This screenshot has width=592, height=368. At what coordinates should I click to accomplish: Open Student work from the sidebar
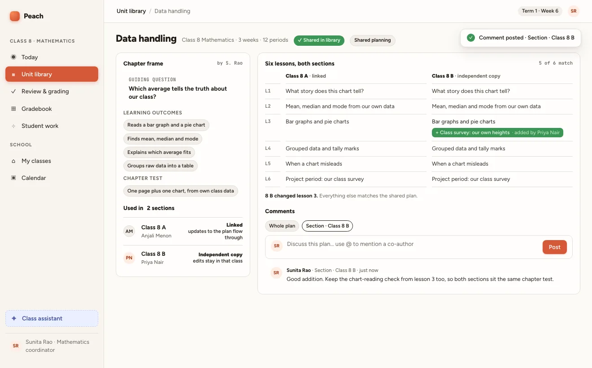[52, 126]
